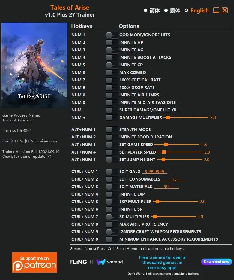Toggle SP Multiplier switch
Screen dimensions: 234x280
[112, 217]
